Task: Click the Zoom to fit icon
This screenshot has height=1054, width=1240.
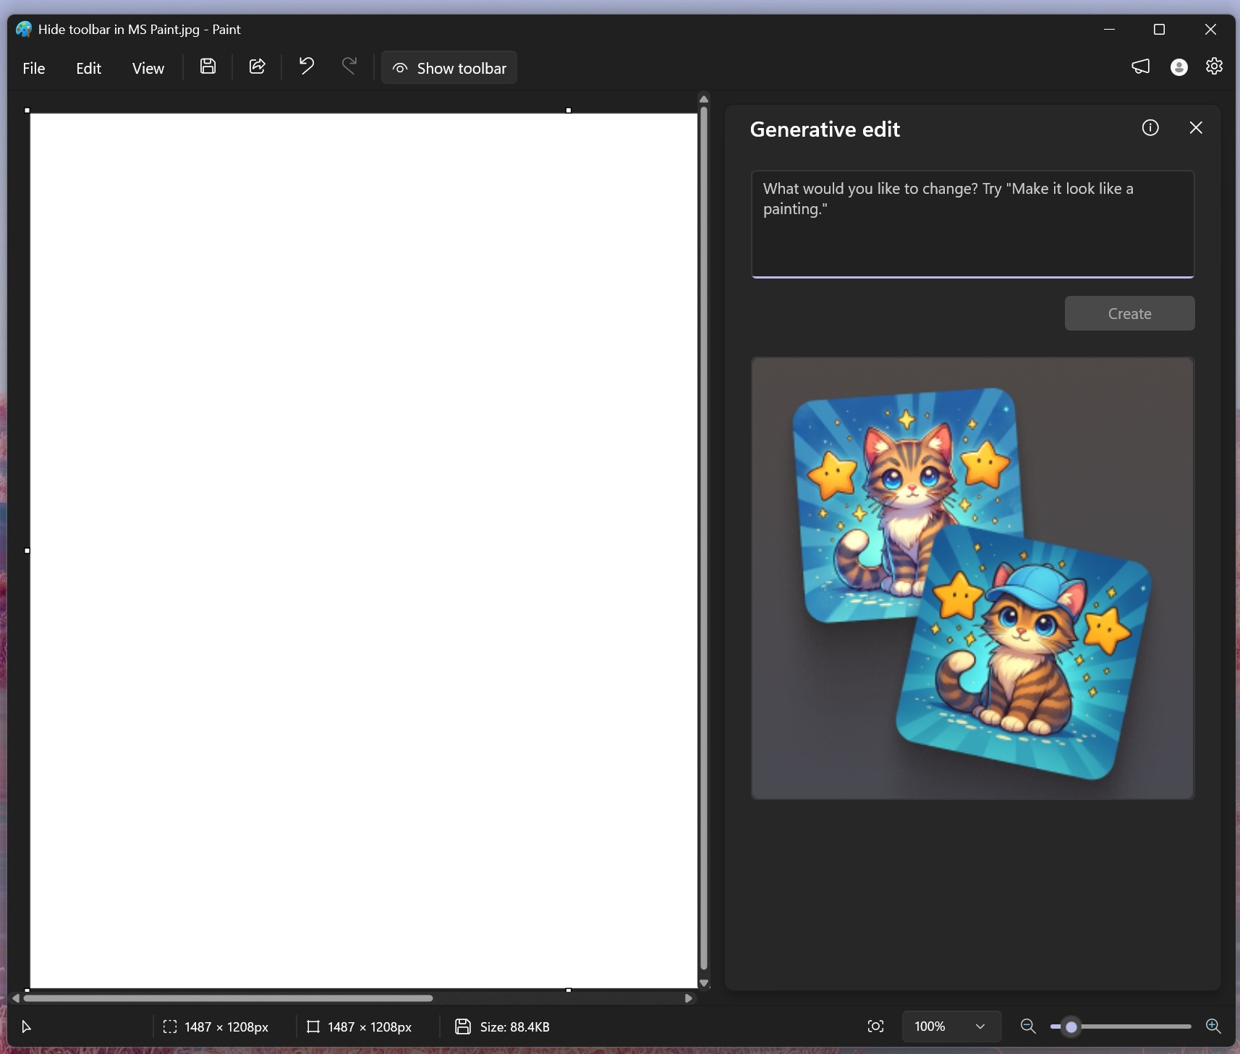Action: tap(876, 1027)
